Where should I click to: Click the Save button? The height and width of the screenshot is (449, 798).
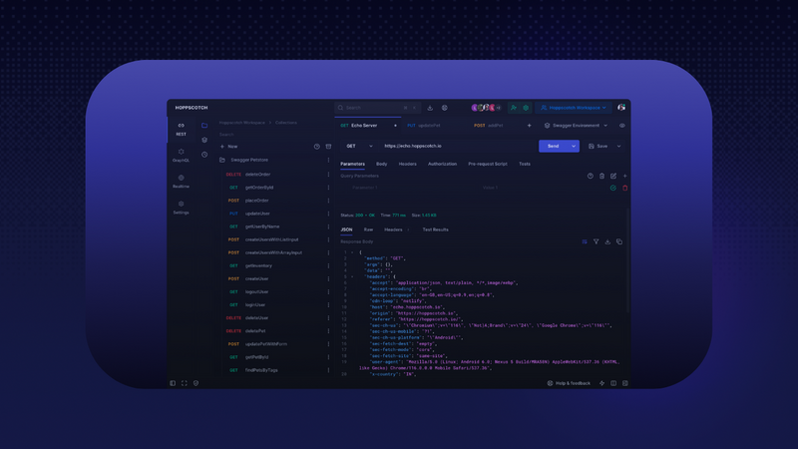[x=598, y=146]
